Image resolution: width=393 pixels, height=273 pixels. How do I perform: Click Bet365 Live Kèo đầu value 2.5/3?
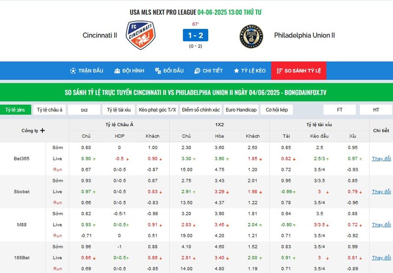(319, 158)
